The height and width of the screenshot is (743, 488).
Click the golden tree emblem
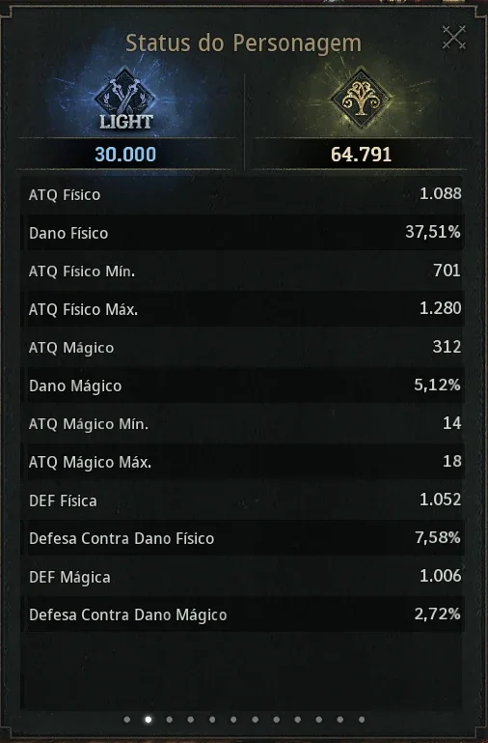[361, 98]
